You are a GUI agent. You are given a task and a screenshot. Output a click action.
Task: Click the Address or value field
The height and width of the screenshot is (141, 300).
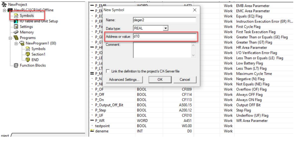[164, 36]
